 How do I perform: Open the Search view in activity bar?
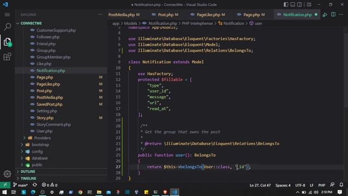(x=7, y=27)
